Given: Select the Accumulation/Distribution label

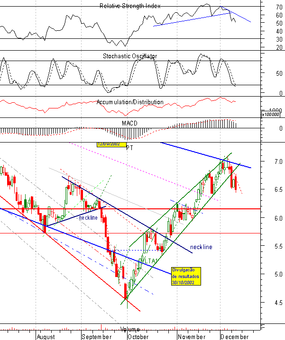Looking at the screenshot, I should tap(130, 102).
